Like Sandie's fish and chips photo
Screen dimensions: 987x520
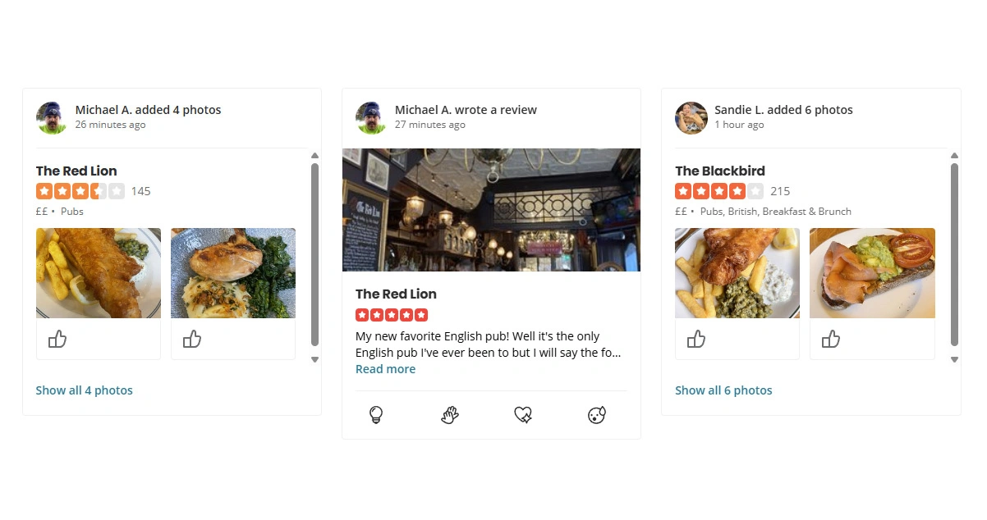coord(695,339)
